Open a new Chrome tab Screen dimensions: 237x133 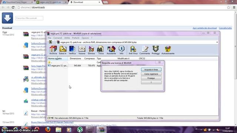coord(105,2)
